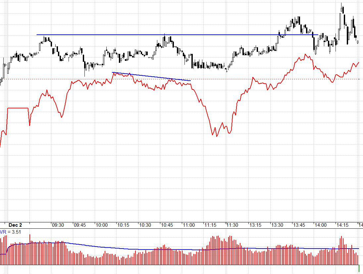This screenshot has height=274, width=363.
Task: Click the green volume bar at far right
Action: (x=359, y=268)
